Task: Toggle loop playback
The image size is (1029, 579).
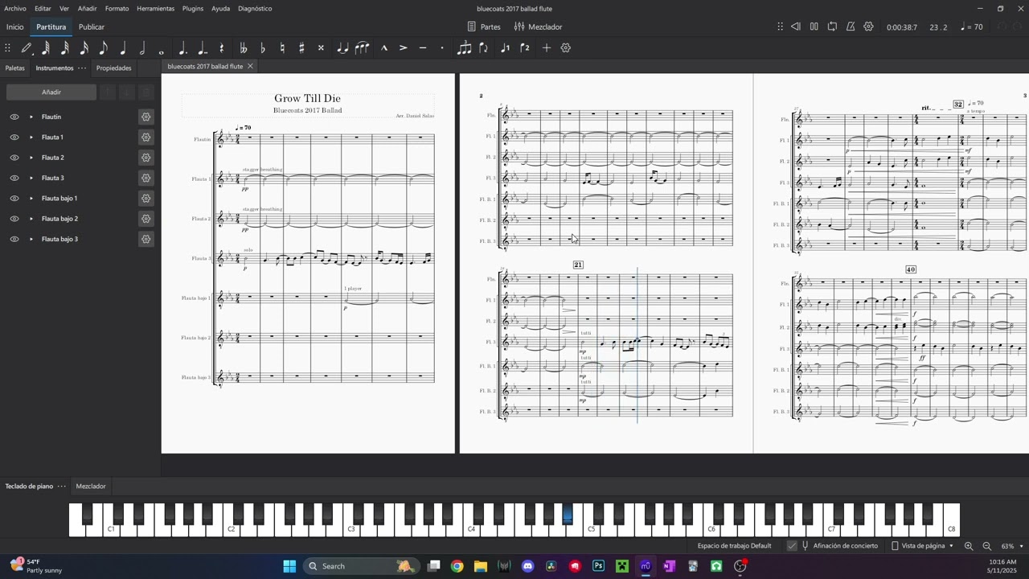Action: click(832, 27)
